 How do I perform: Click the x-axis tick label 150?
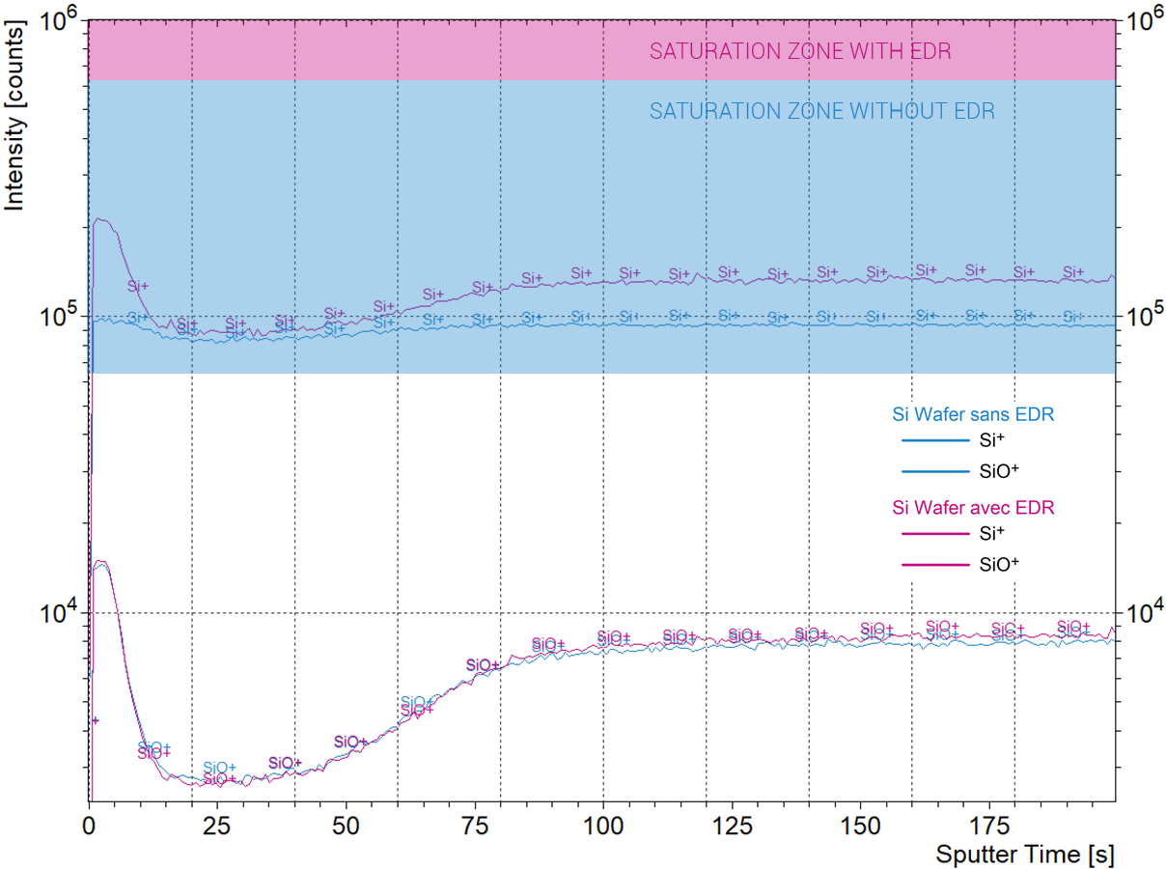(859, 827)
